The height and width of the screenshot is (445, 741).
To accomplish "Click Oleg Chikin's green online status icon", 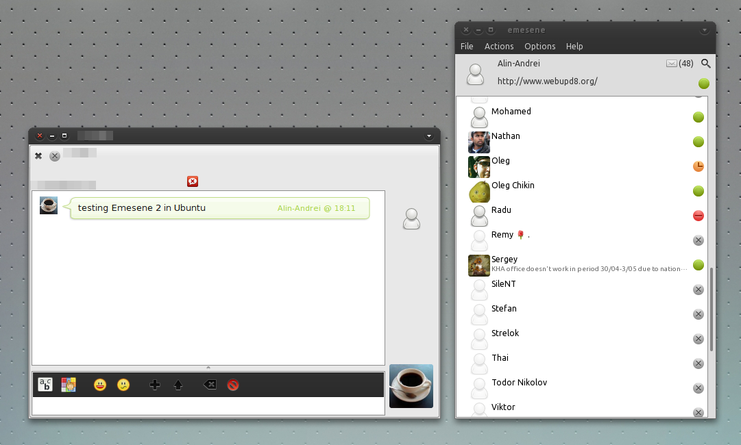I will click(x=699, y=191).
